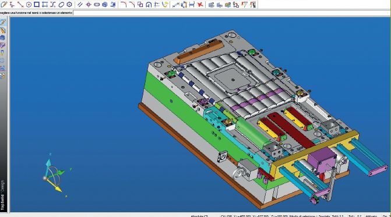Click the blue rotate arrows icon
The image size is (391, 217).
(184, 4)
